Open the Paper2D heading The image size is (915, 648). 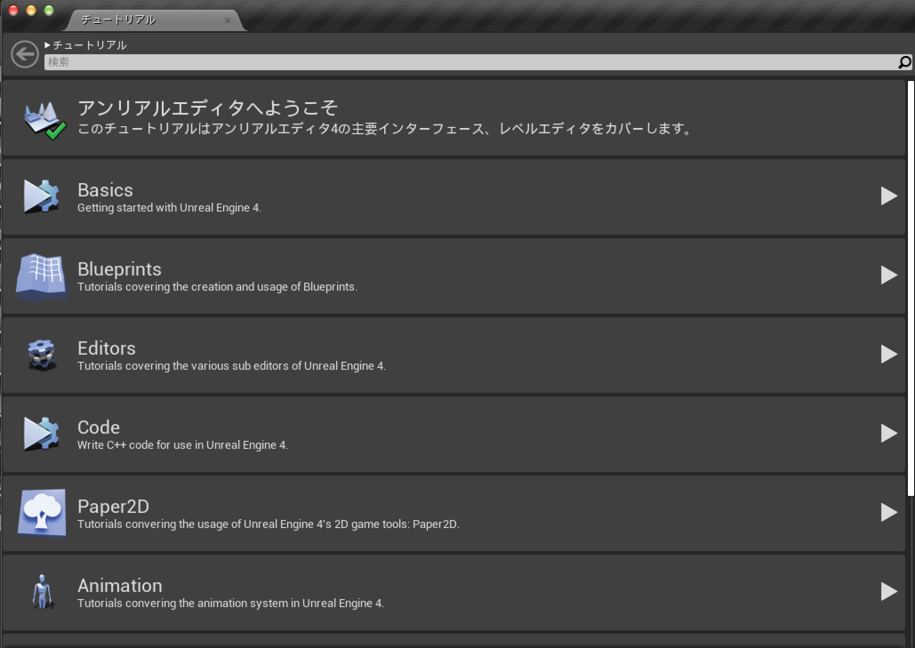coord(113,507)
